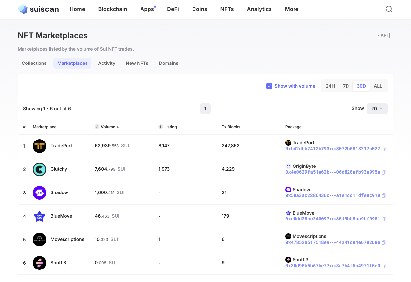Open Shadow package address 0x50a3ac2280430c
This screenshot has height=282, width=411.
[x=333, y=196]
